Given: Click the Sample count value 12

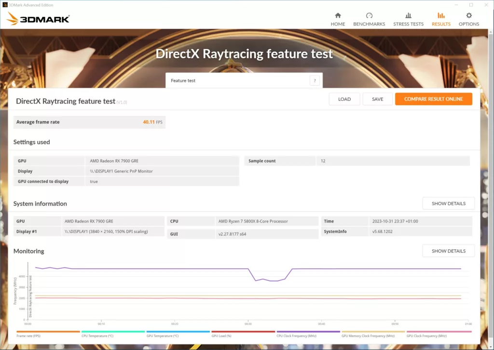Looking at the screenshot, I should point(323,161).
